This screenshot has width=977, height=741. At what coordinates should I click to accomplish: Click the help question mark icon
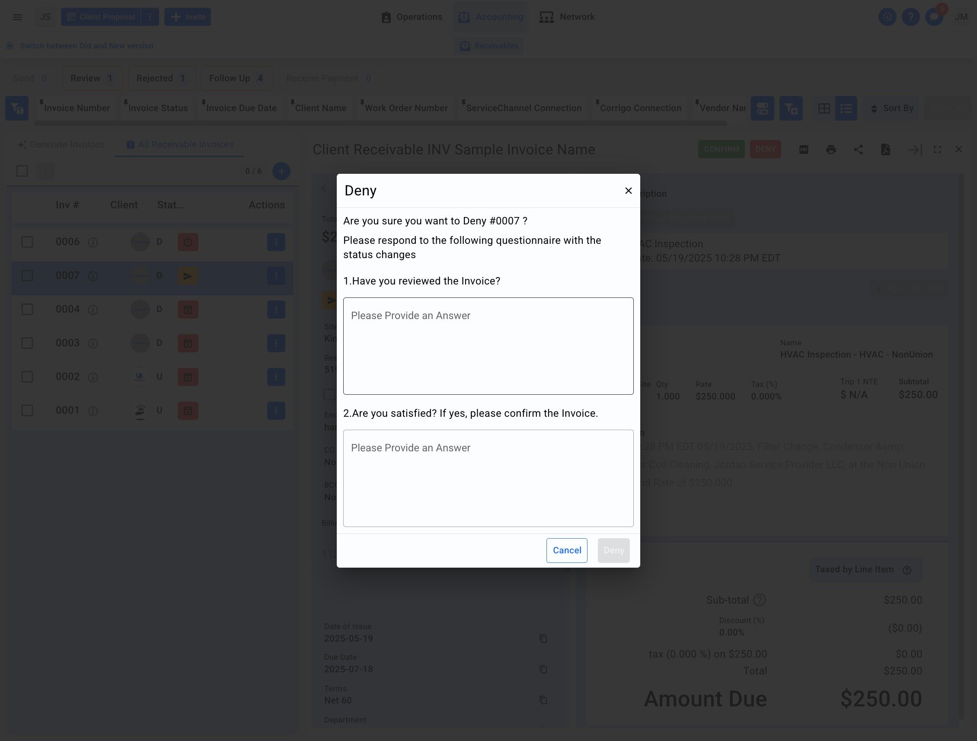[910, 17]
